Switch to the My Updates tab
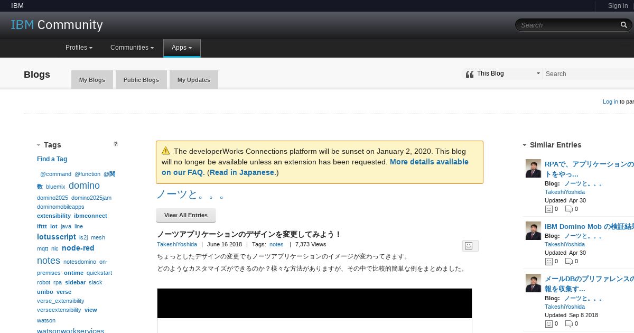634x333 pixels. coord(194,80)
